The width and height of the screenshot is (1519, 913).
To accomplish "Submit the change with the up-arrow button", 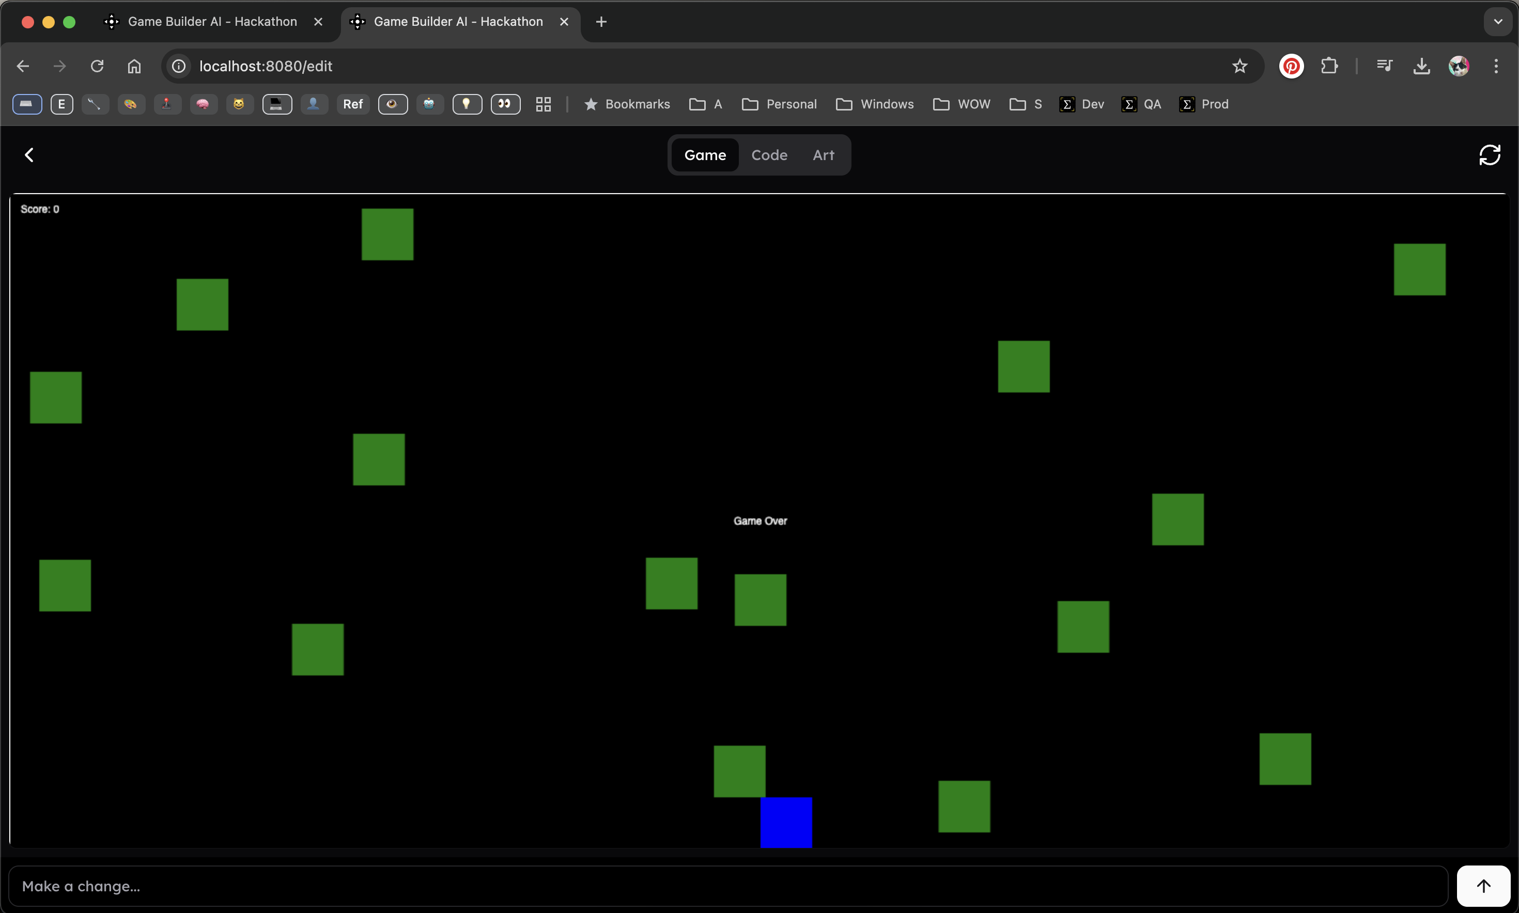I will pos(1483,886).
